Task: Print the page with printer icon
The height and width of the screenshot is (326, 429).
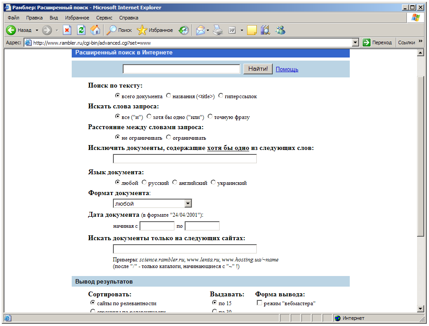Action: point(218,30)
